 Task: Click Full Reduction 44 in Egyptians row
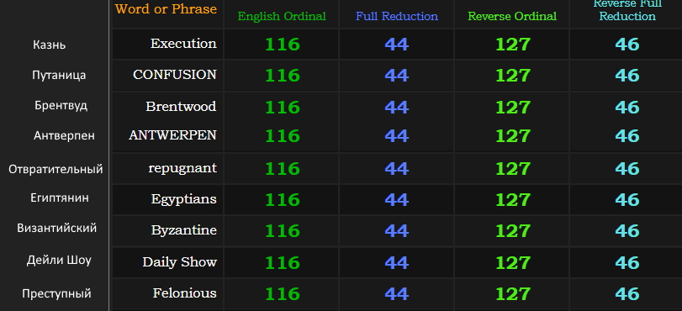click(396, 200)
